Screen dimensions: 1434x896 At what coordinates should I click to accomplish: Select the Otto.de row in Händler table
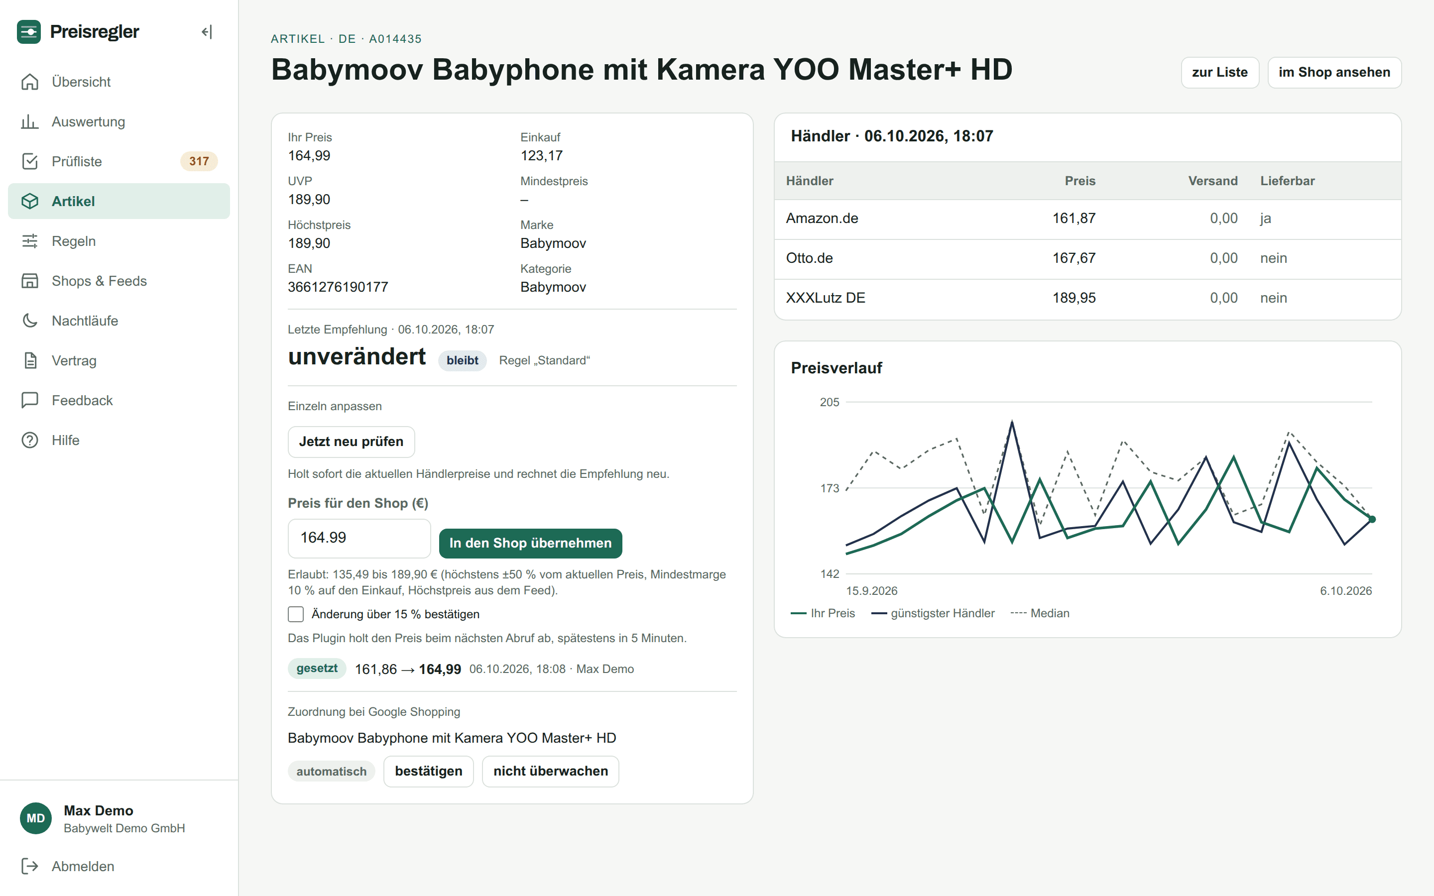1087,258
